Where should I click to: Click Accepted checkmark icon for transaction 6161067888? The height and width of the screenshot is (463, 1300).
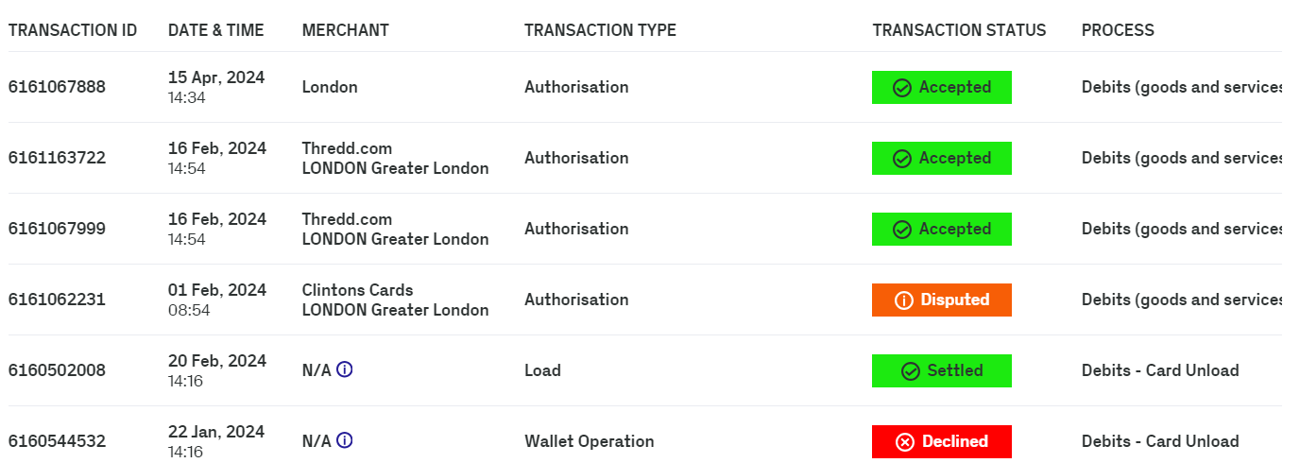902,88
